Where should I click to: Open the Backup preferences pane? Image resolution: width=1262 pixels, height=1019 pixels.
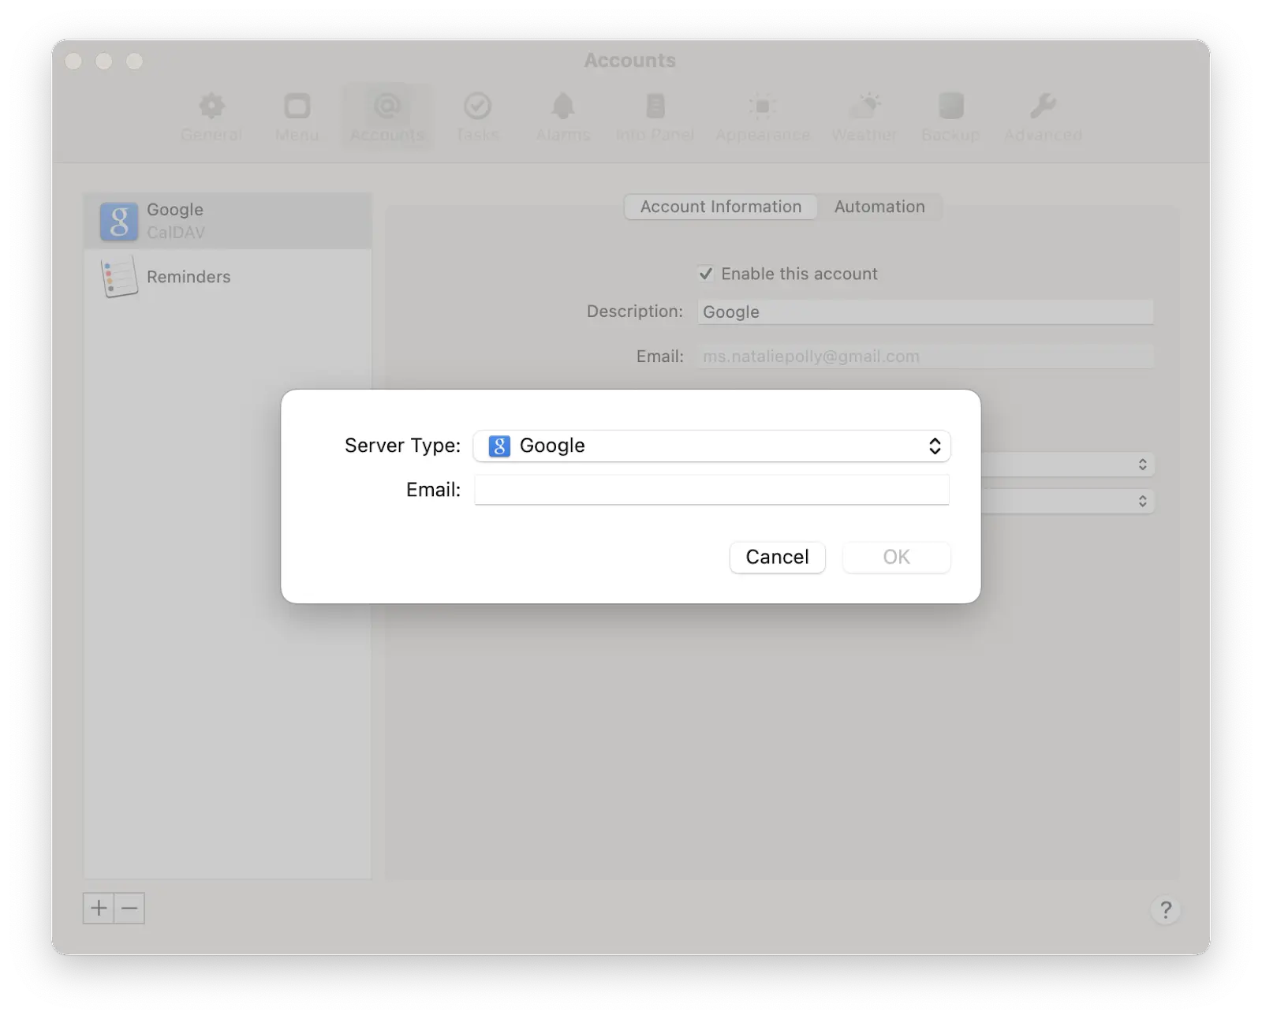click(x=950, y=117)
